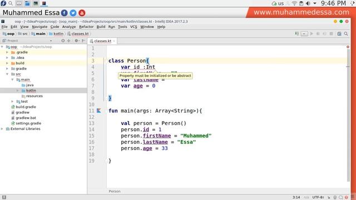This screenshot has width=356, height=200.
Task: Click the scroll from source target icon
Action: [63, 41]
